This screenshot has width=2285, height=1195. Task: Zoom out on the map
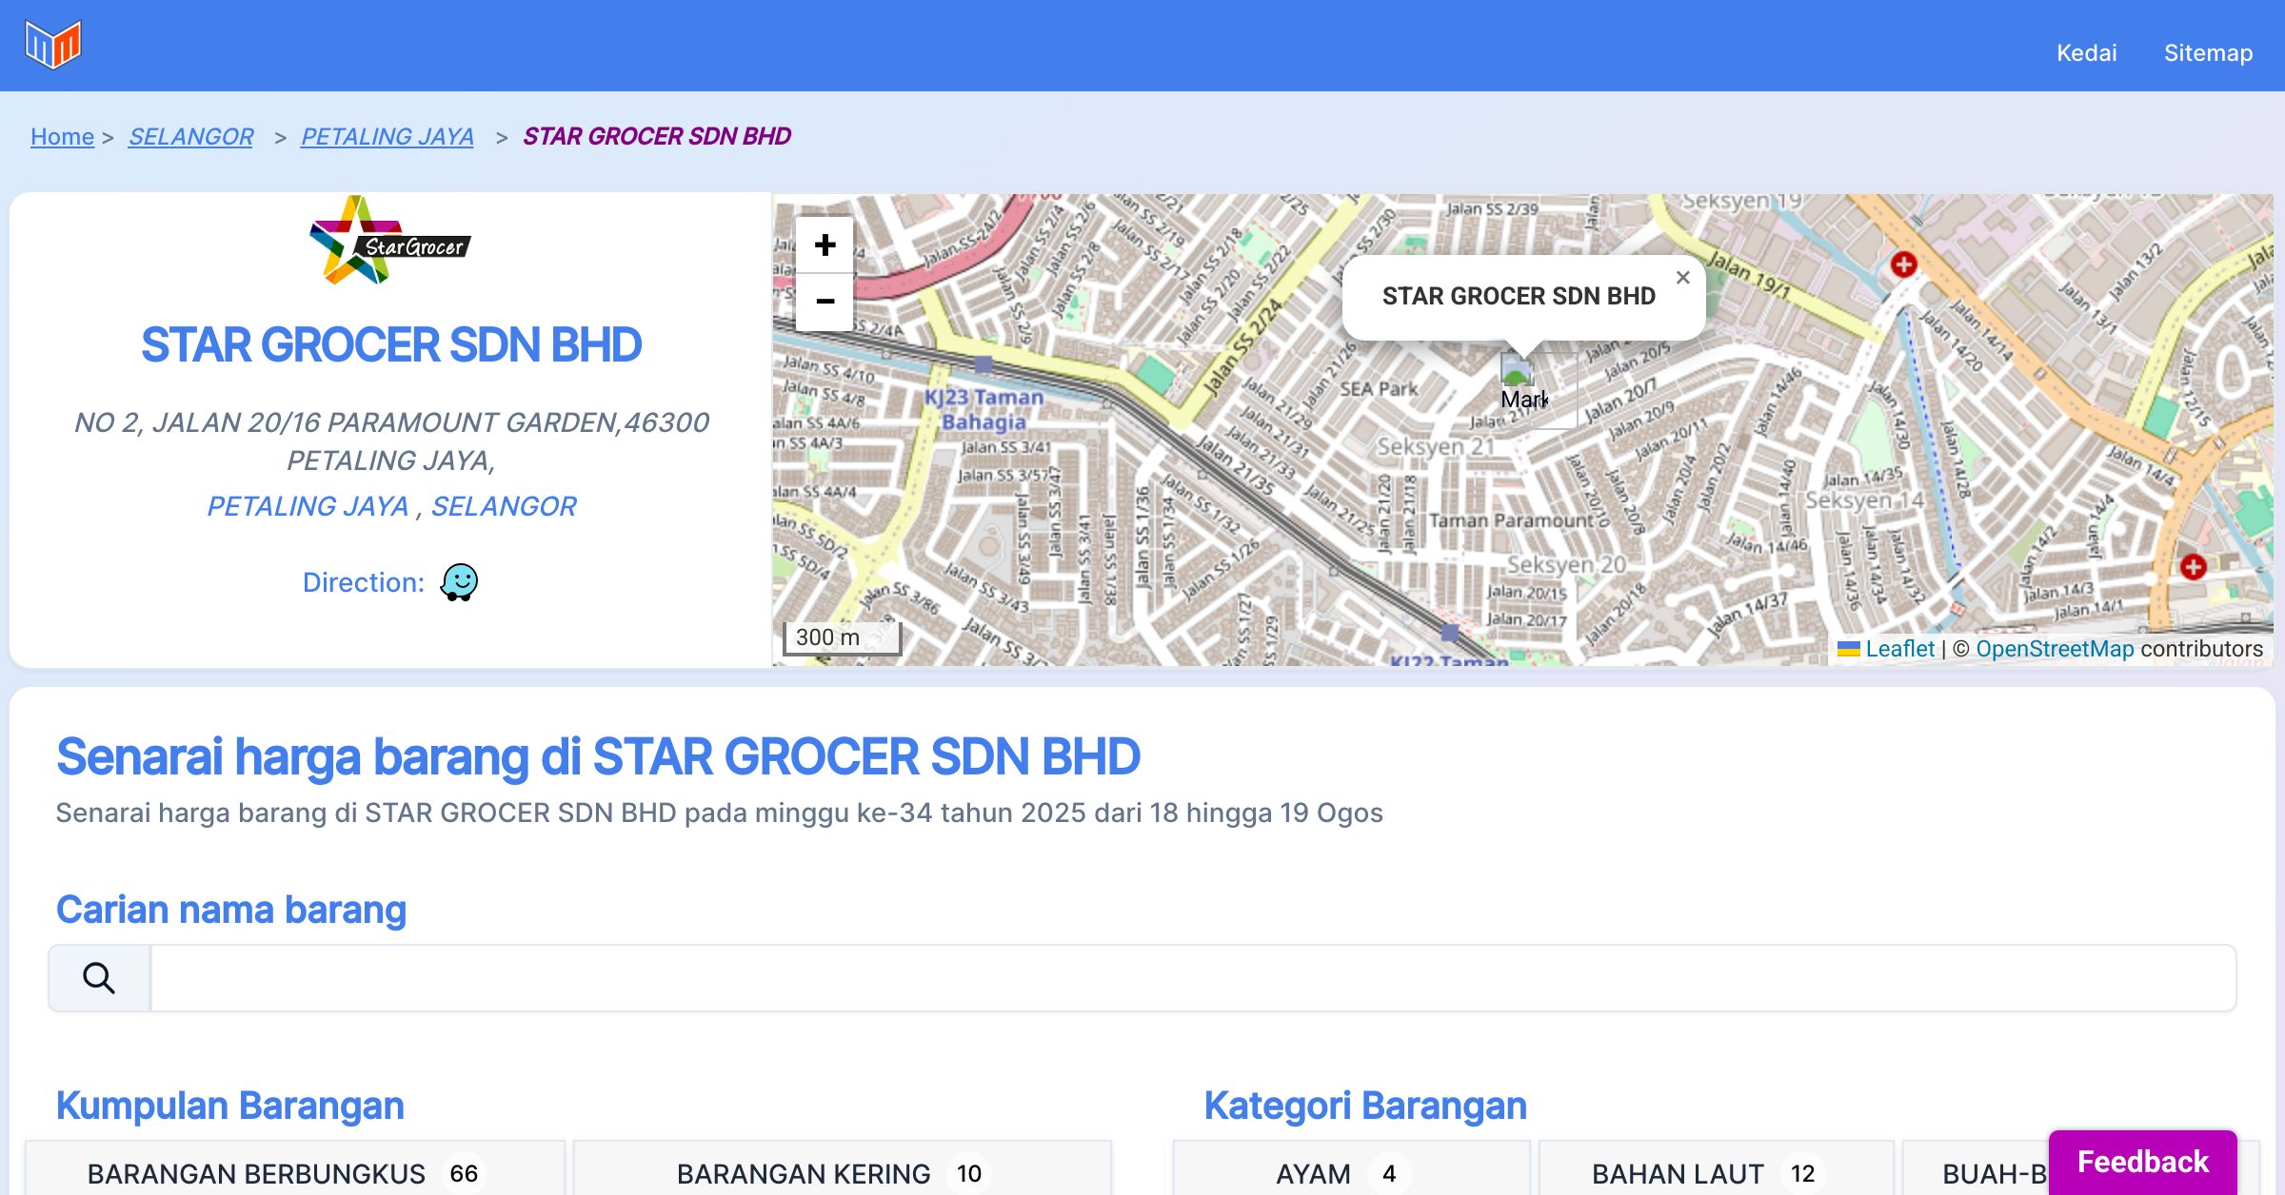[825, 302]
